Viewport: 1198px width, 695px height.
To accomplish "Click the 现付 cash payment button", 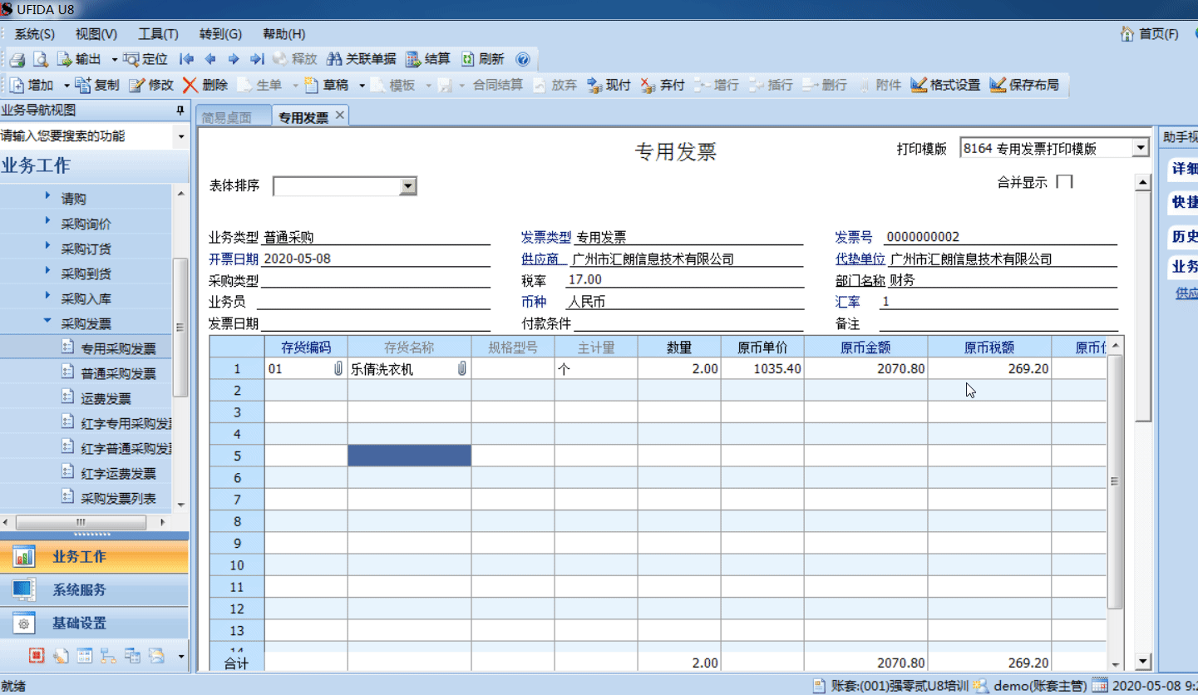I will click(609, 85).
